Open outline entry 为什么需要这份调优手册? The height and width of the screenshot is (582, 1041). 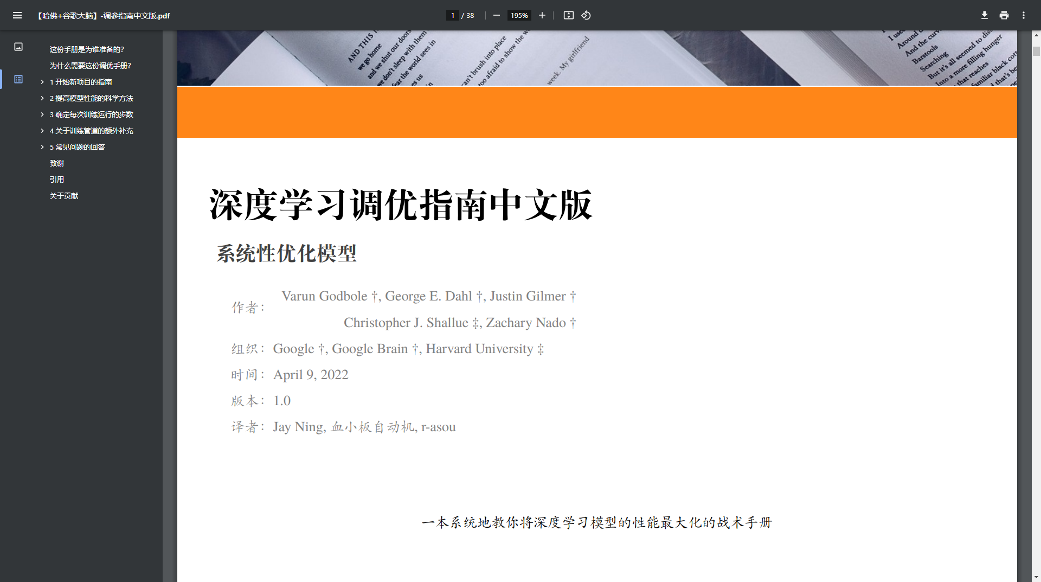[91, 66]
